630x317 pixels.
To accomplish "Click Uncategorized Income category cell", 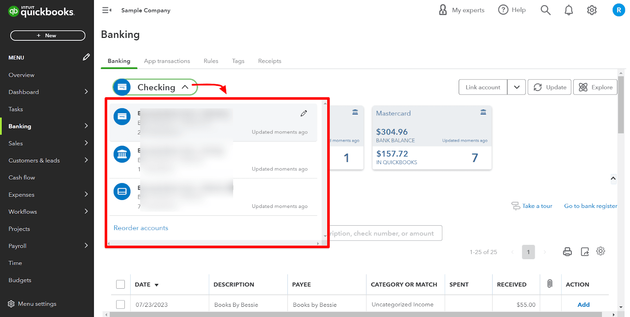I will 402,304.
